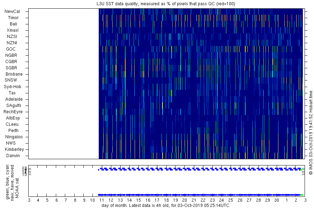Click day 21 on the x-axis

click(194, 200)
